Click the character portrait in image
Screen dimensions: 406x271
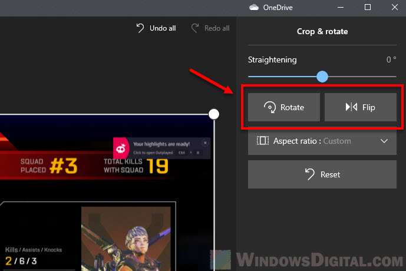coord(126,239)
